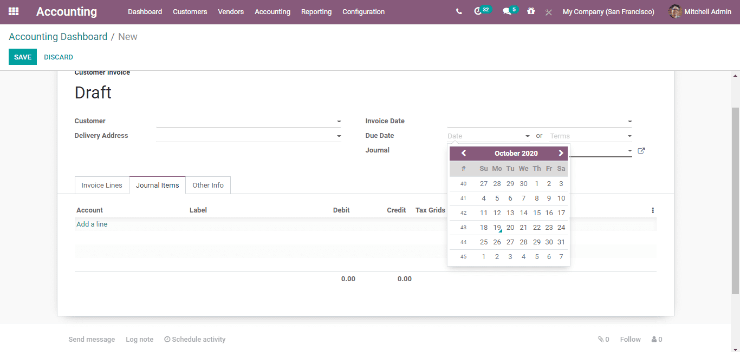Click the followers count icon
The height and width of the screenshot is (352, 740).
(653, 339)
